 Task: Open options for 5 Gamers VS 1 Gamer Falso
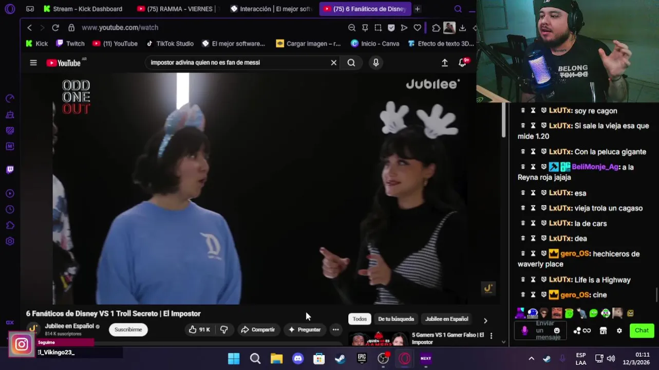pyautogui.click(x=491, y=336)
